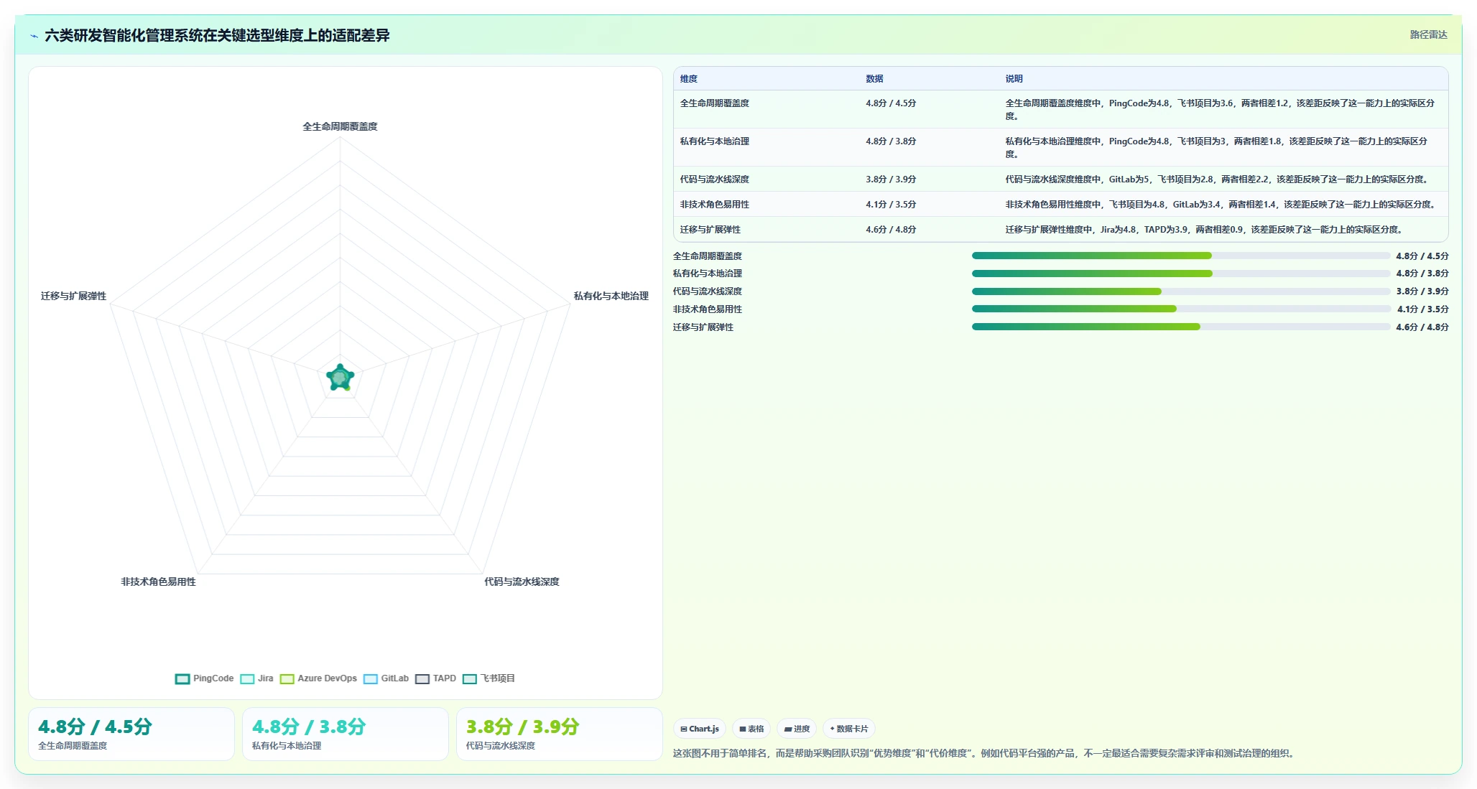The image size is (1477, 789).
Task: Click the 表格 tag chip
Action: pyautogui.click(x=751, y=729)
